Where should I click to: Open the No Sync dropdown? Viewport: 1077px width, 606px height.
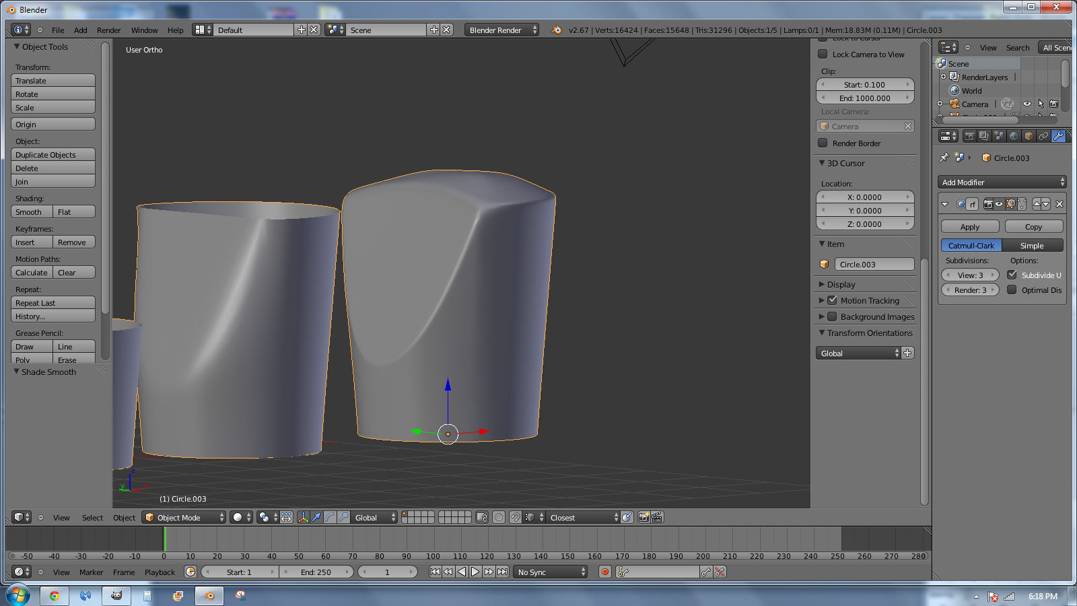(x=550, y=572)
